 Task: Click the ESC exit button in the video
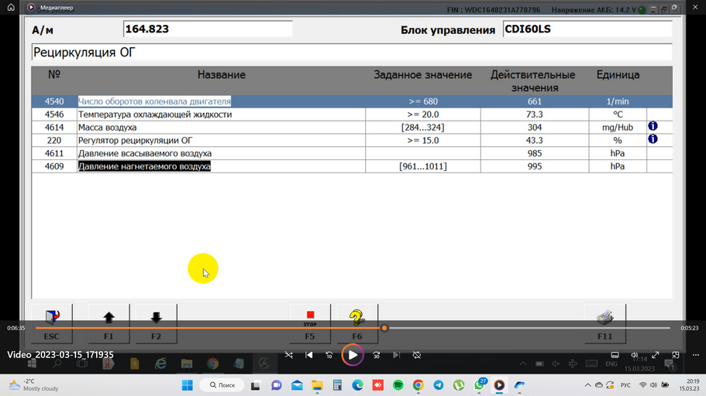click(x=52, y=324)
